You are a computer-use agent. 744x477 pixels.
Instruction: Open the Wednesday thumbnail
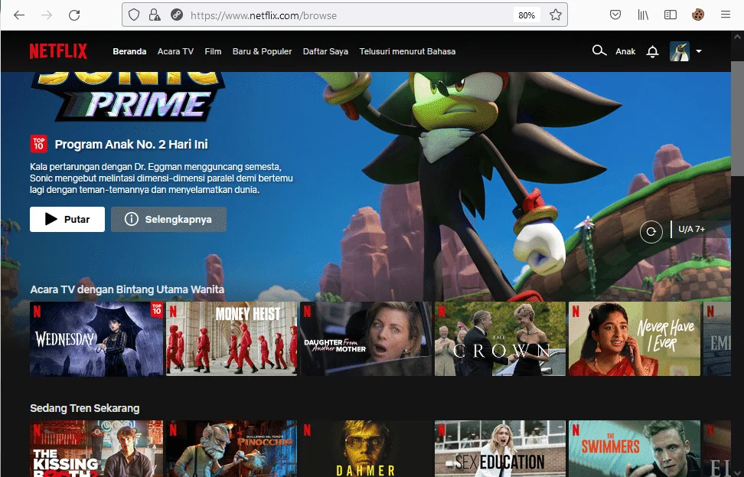pyautogui.click(x=96, y=339)
